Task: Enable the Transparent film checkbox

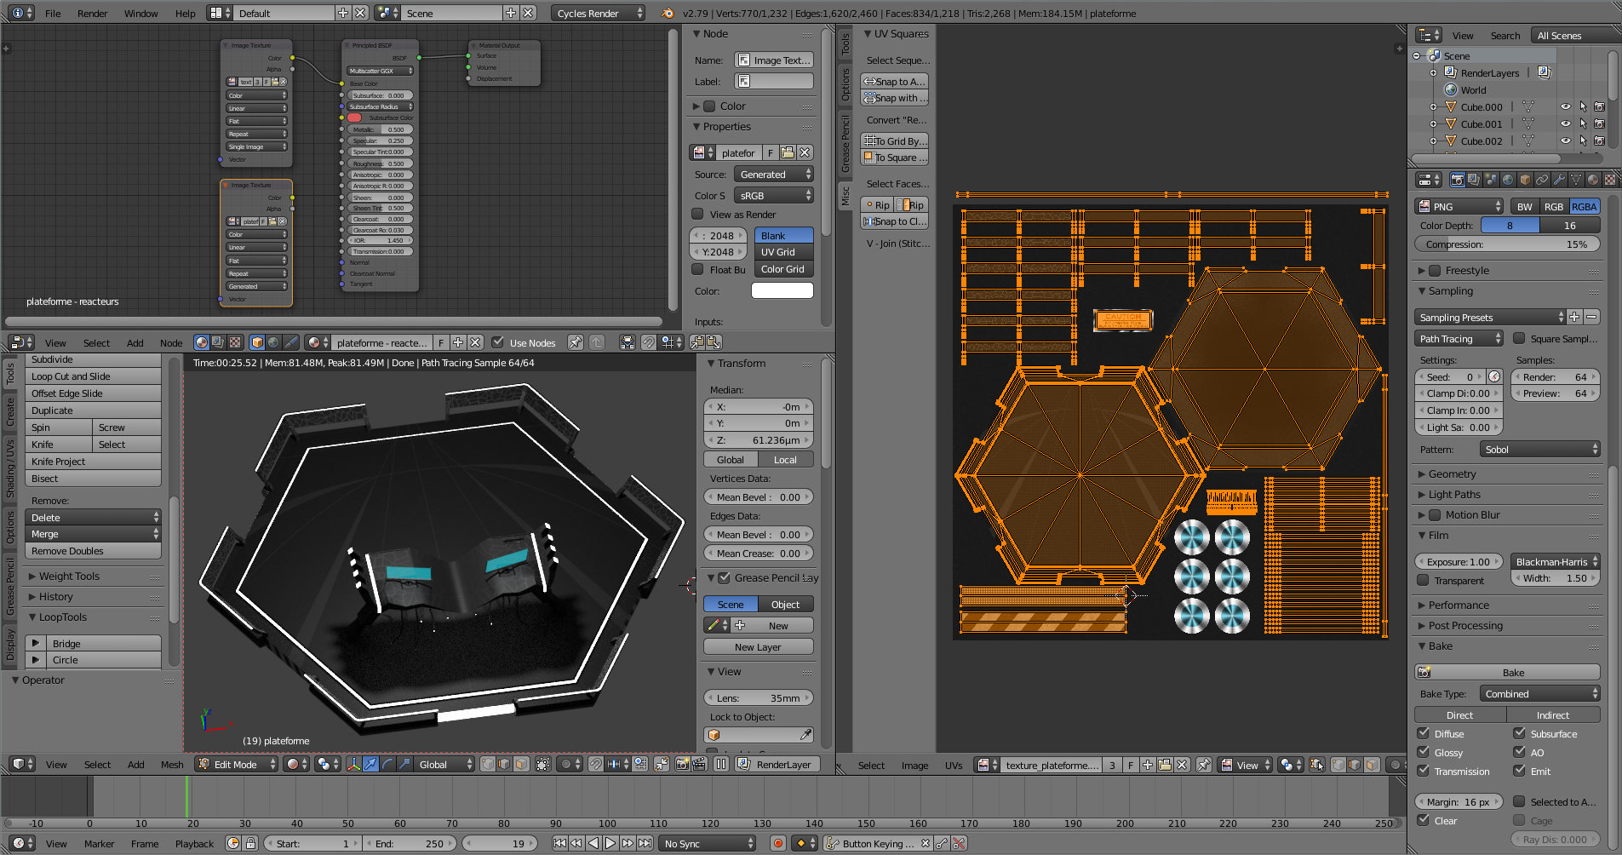Action: 1423,580
